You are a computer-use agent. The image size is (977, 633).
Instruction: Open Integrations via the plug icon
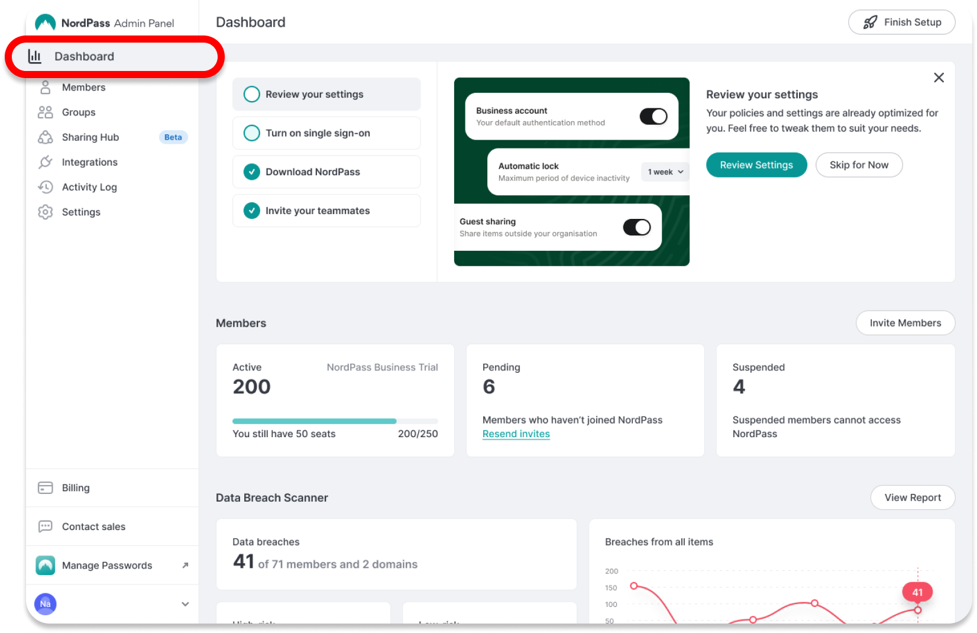click(x=46, y=162)
